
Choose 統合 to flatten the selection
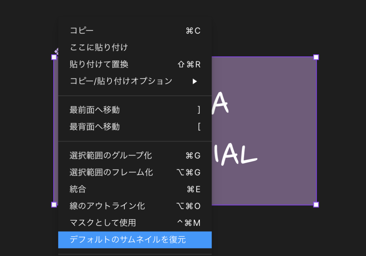pos(78,189)
